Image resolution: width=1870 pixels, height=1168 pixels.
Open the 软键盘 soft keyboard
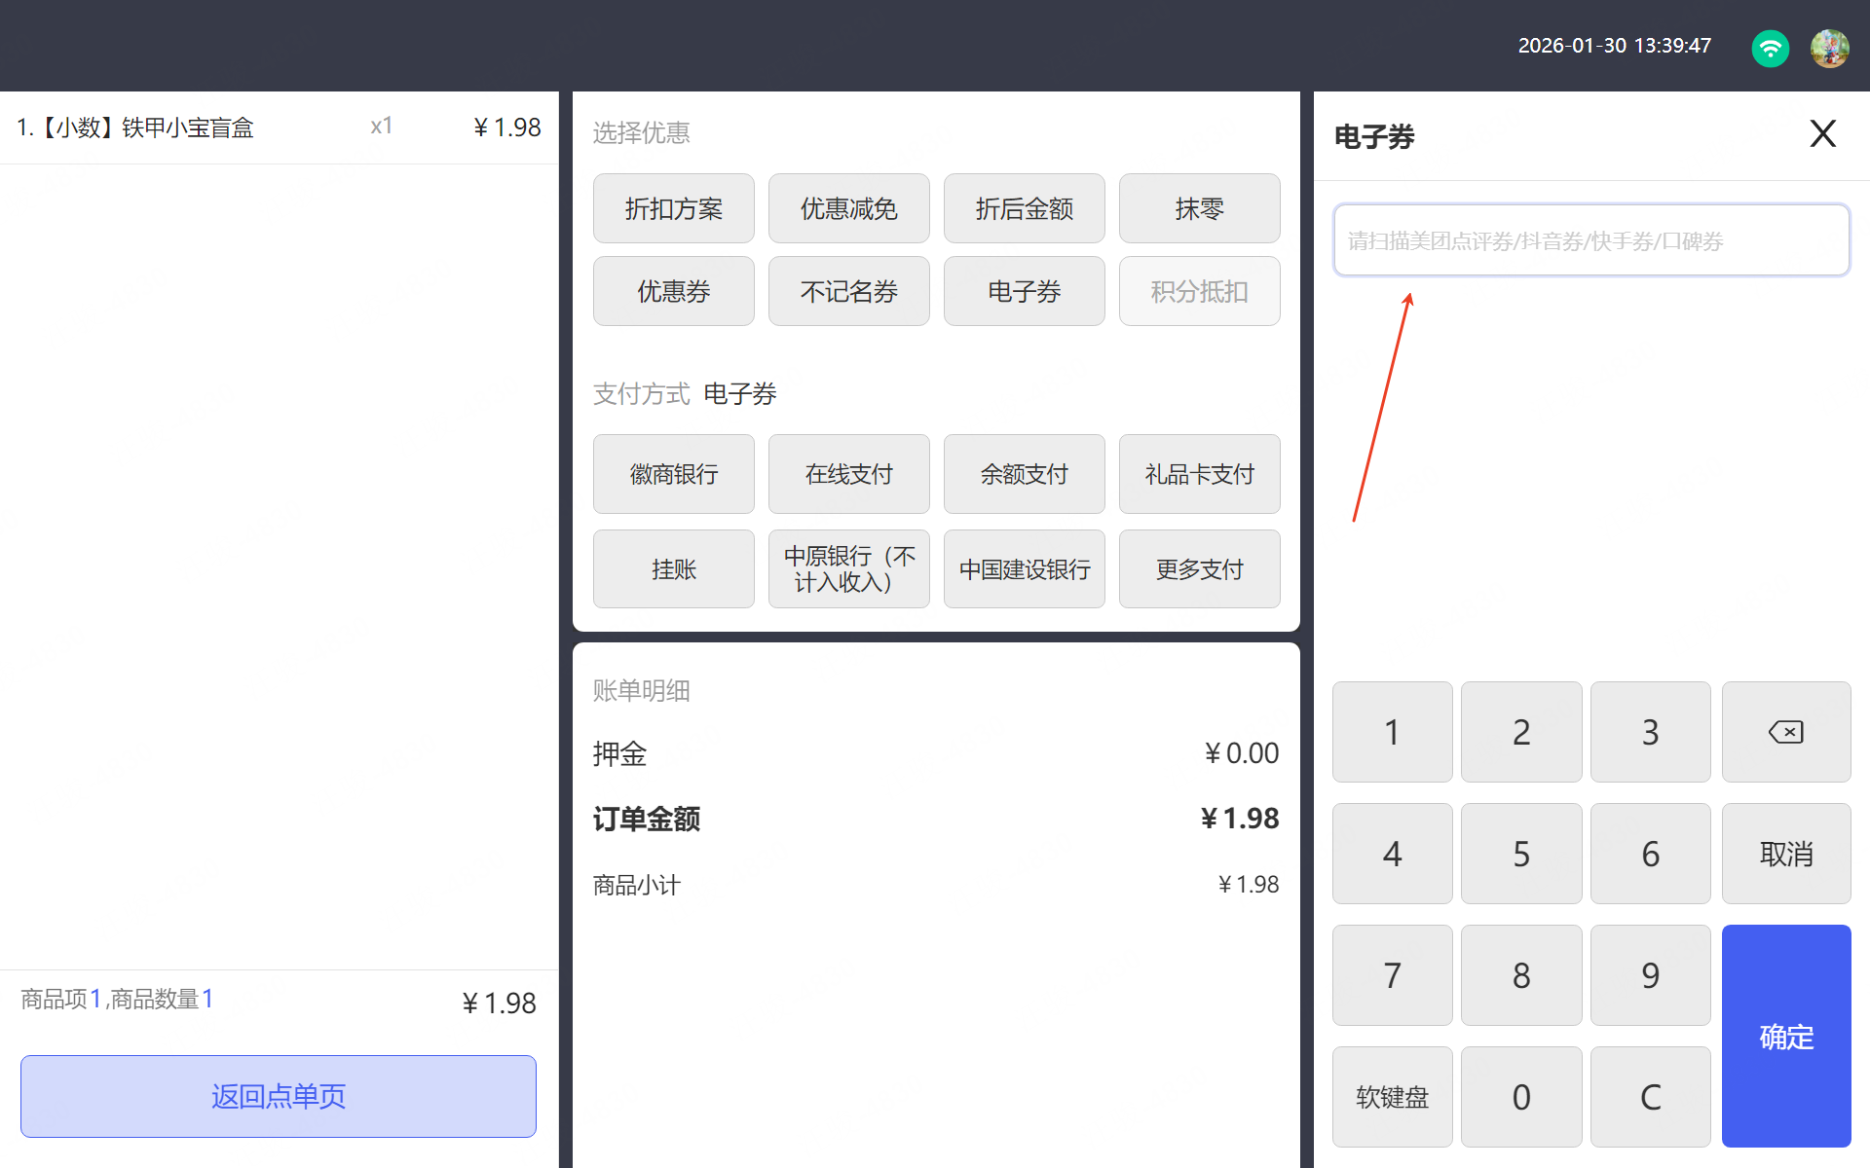tap(1392, 1097)
